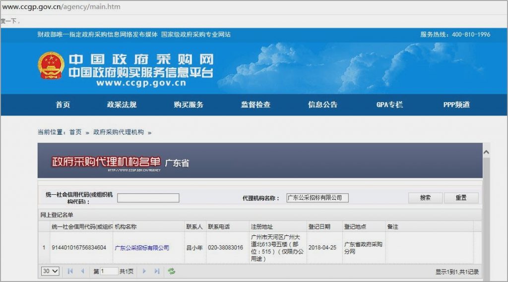Open 信息公告 navigation menu item
Image resolution: width=508 pixels, height=282 pixels.
(322, 105)
